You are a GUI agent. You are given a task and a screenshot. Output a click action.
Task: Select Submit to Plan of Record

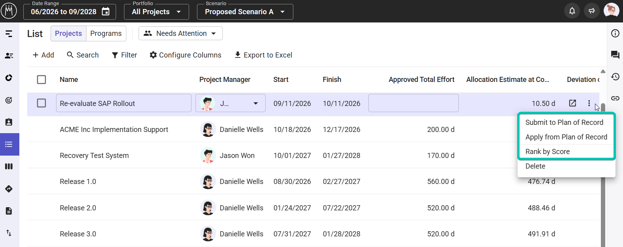564,123
